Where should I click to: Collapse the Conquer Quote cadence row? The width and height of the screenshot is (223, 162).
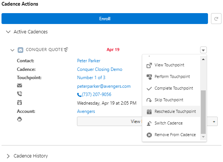pyautogui.click(x=12, y=50)
